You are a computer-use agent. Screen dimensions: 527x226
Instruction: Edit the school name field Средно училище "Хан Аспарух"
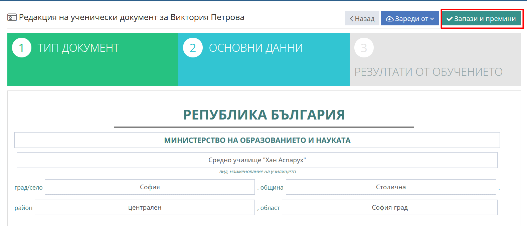click(x=257, y=160)
